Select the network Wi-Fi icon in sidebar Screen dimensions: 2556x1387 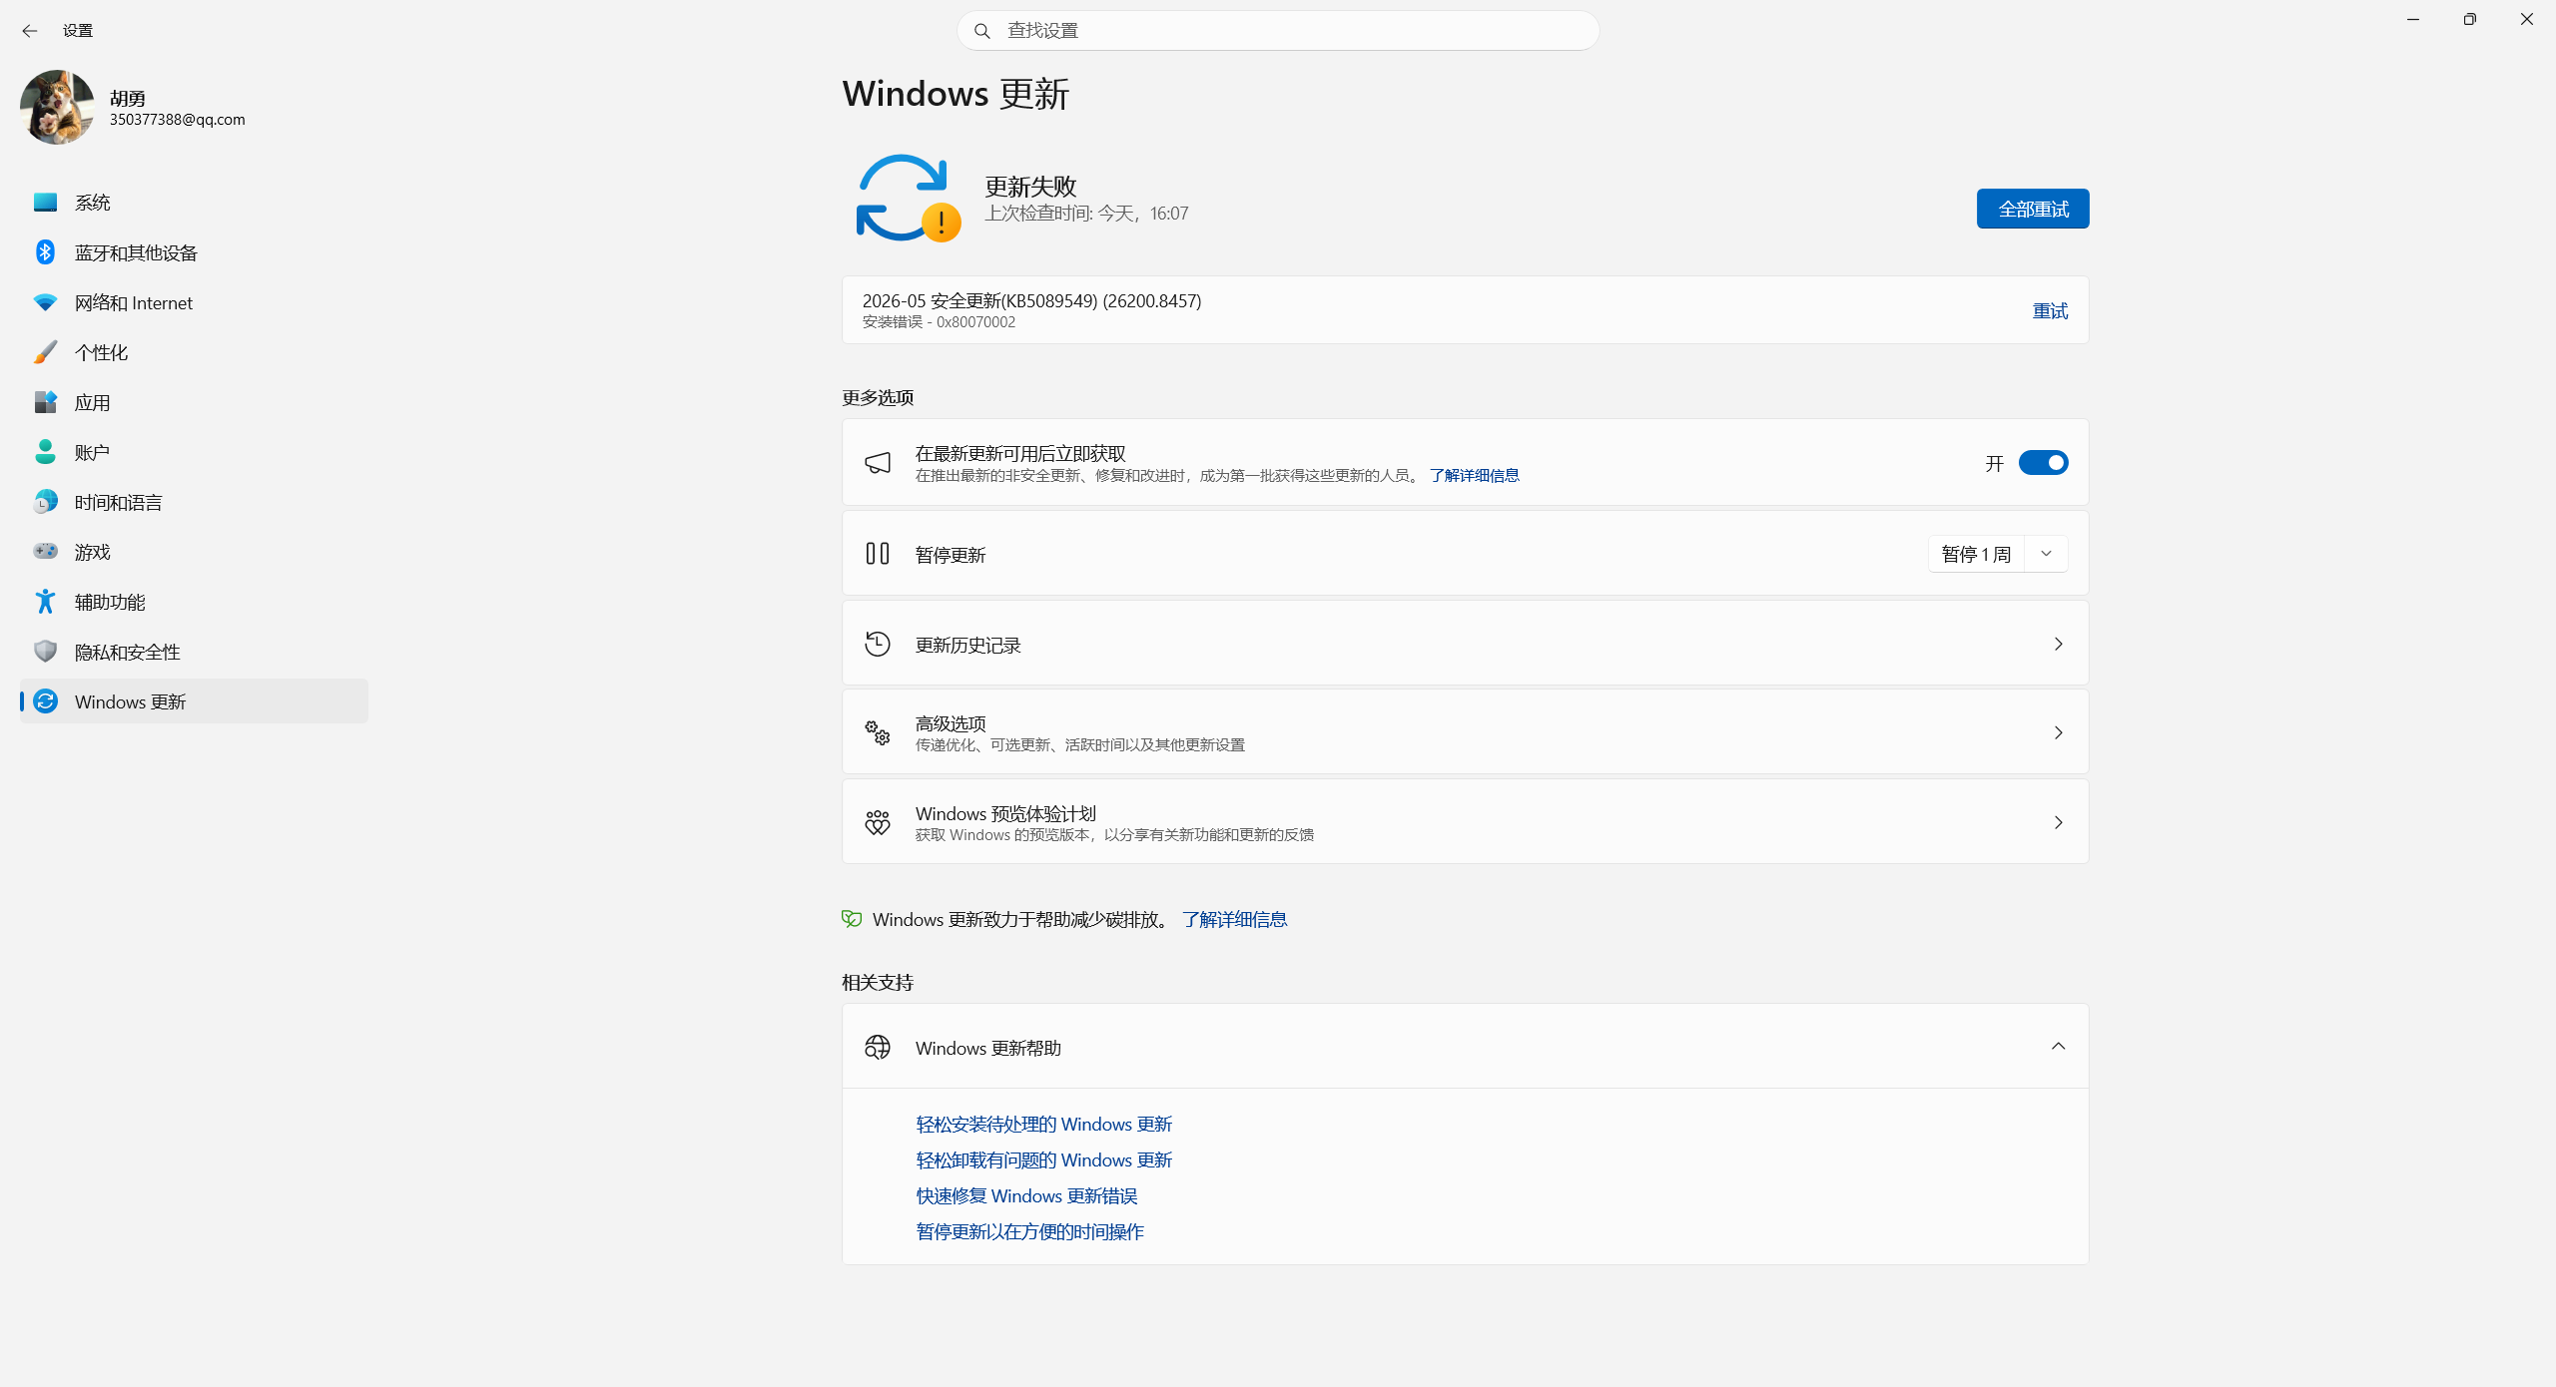coord(45,302)
